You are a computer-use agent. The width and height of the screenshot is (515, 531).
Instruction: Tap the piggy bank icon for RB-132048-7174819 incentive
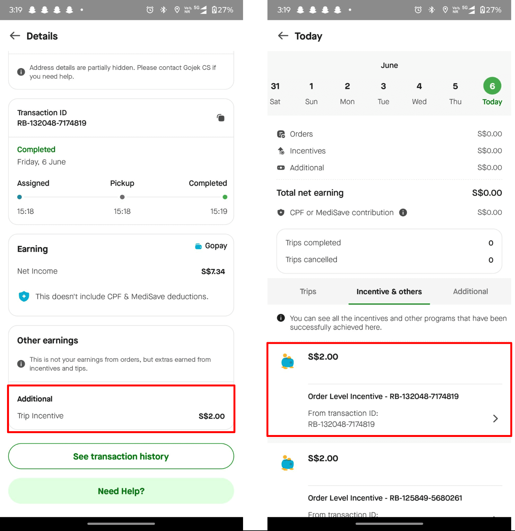point(287,361)
